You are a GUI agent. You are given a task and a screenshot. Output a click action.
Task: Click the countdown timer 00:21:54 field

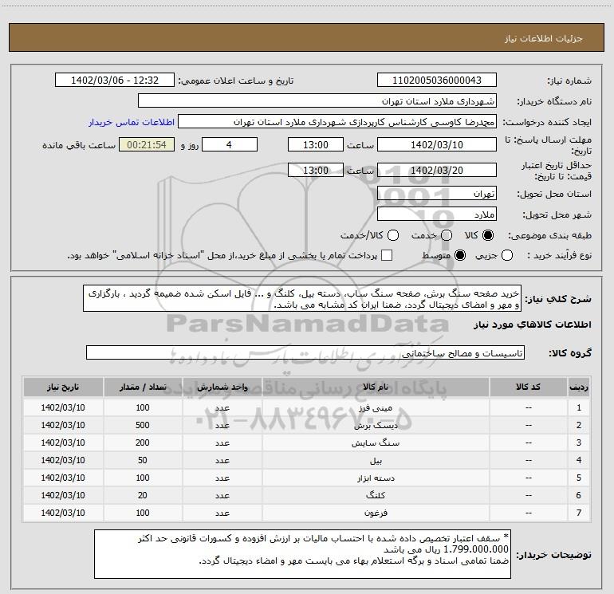pos(147,145)
